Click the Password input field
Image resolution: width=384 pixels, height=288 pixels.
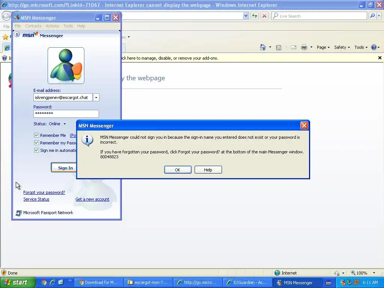[x=66, y=114]
